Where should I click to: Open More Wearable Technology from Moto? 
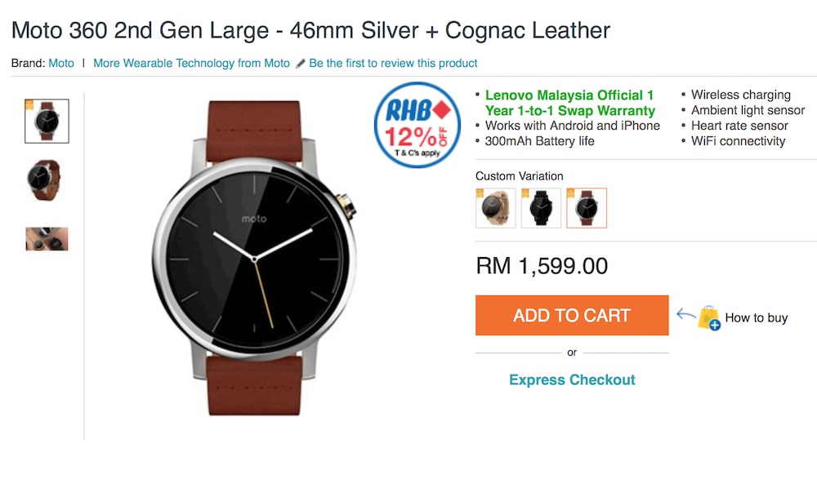[x=192, y=63]
